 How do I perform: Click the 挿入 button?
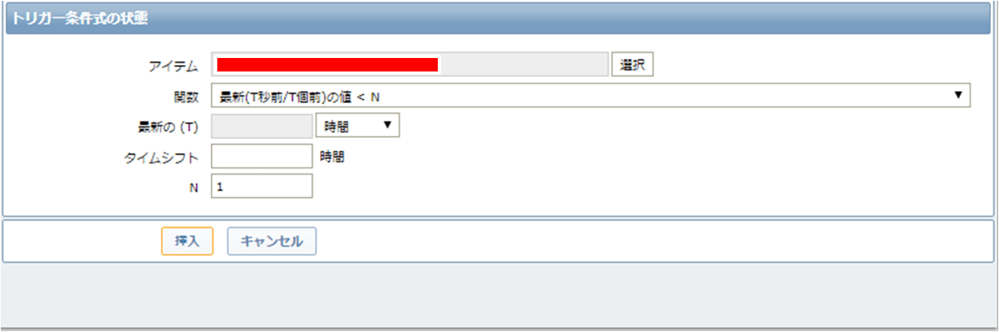tap(187, 241)
